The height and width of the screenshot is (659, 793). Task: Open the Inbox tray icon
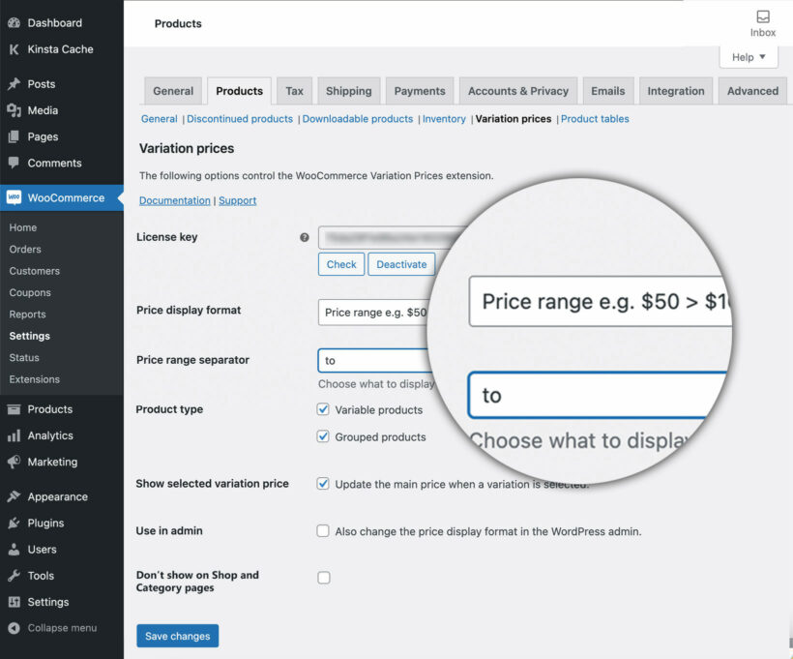pyautogui.click(x=763, y=16)
